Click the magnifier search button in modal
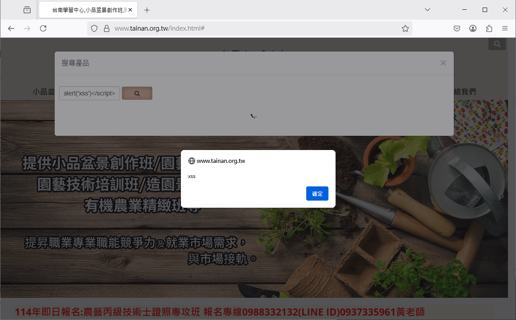 [x=137, y=93]
